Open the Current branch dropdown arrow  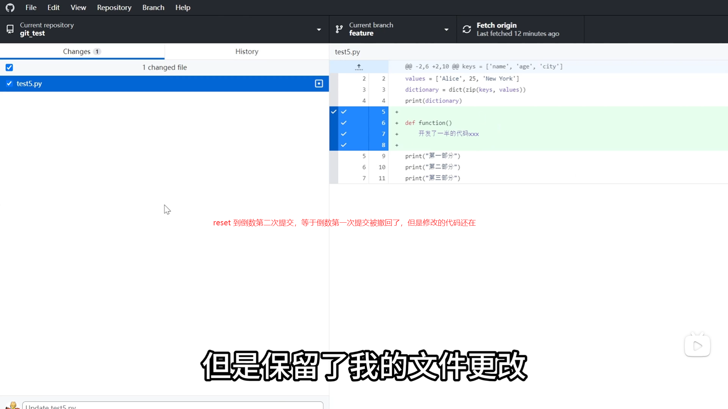446,30
